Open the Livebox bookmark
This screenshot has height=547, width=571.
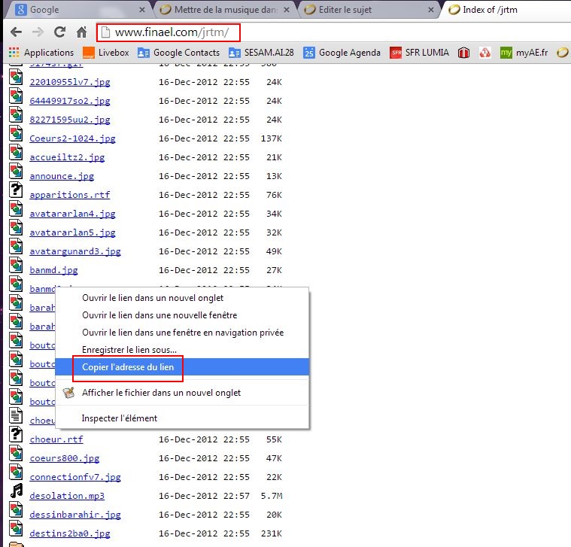(x=105, y=53)
